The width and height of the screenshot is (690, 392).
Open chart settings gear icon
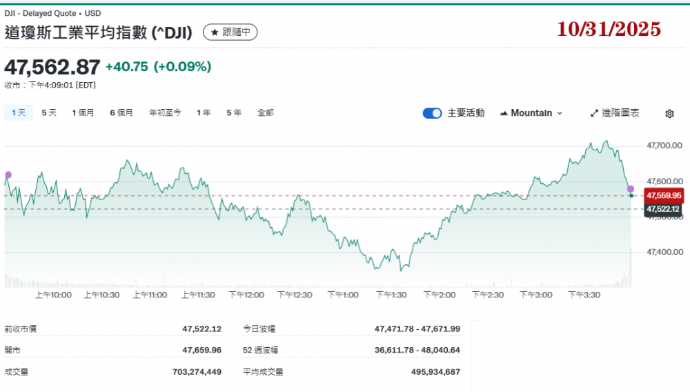669,114
